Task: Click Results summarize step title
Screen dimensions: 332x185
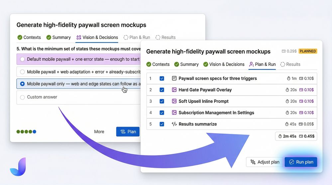Action: click(x=198, y=124)
